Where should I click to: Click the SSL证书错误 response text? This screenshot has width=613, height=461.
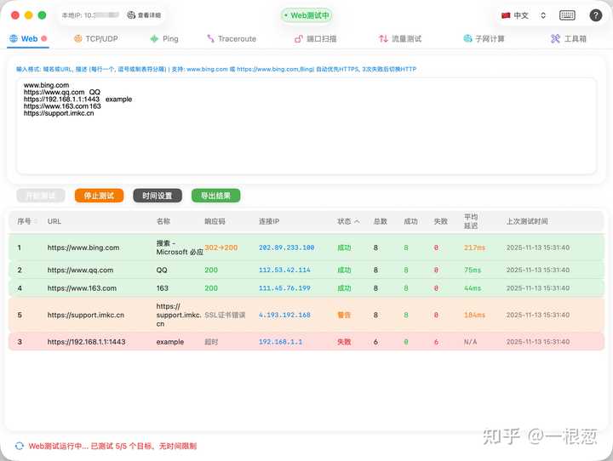tap(225, 315)
